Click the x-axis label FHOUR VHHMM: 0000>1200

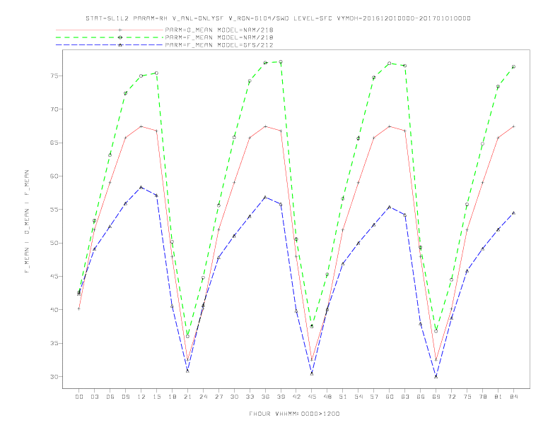[x=294, y=414]
